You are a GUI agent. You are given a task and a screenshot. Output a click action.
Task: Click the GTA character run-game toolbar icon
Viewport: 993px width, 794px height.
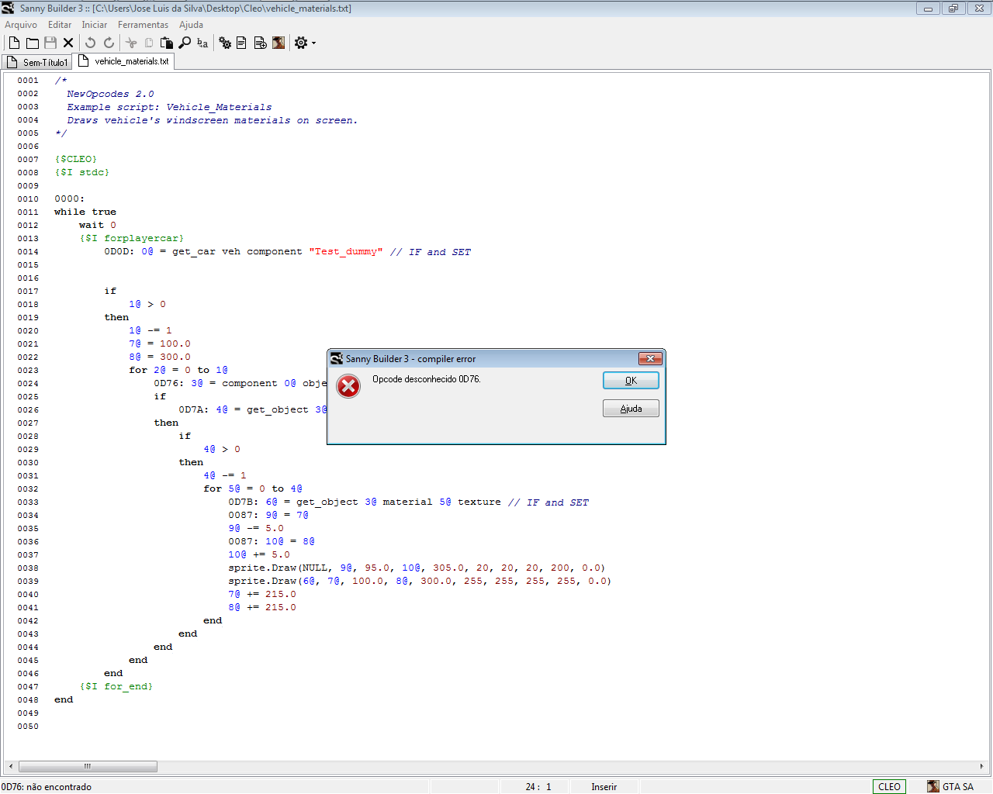click(279, 43)
